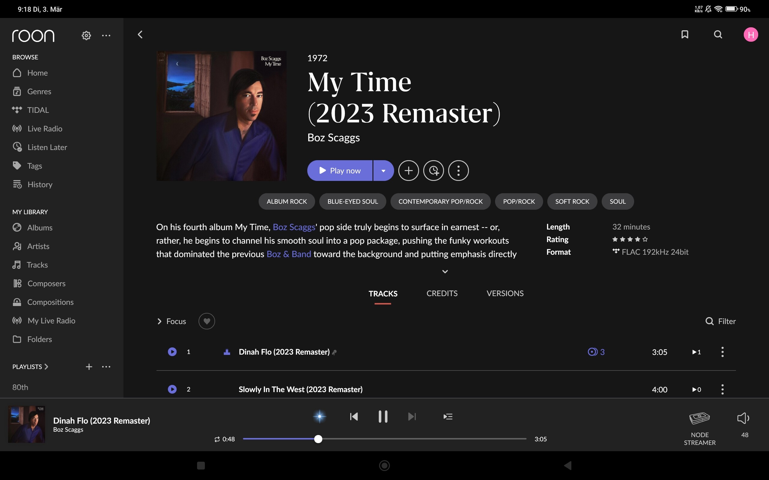Open the play queue icon
Image resolution: width=769 pixels, height=480 pixels.
[x=448, y=416]
